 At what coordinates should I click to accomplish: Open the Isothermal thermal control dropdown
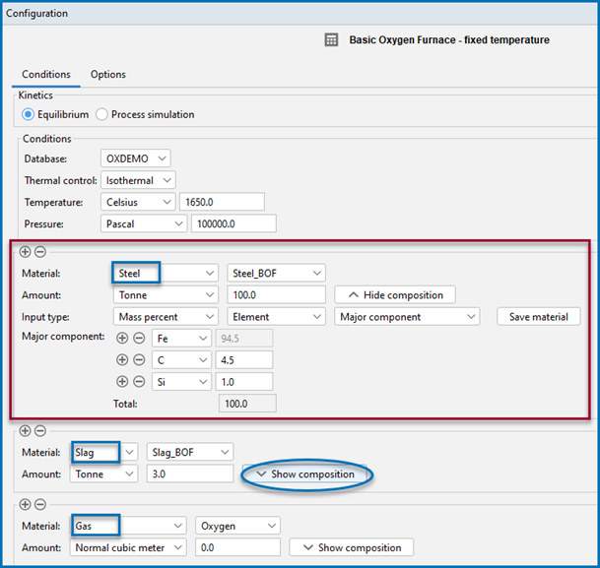(x=138, y=180)
